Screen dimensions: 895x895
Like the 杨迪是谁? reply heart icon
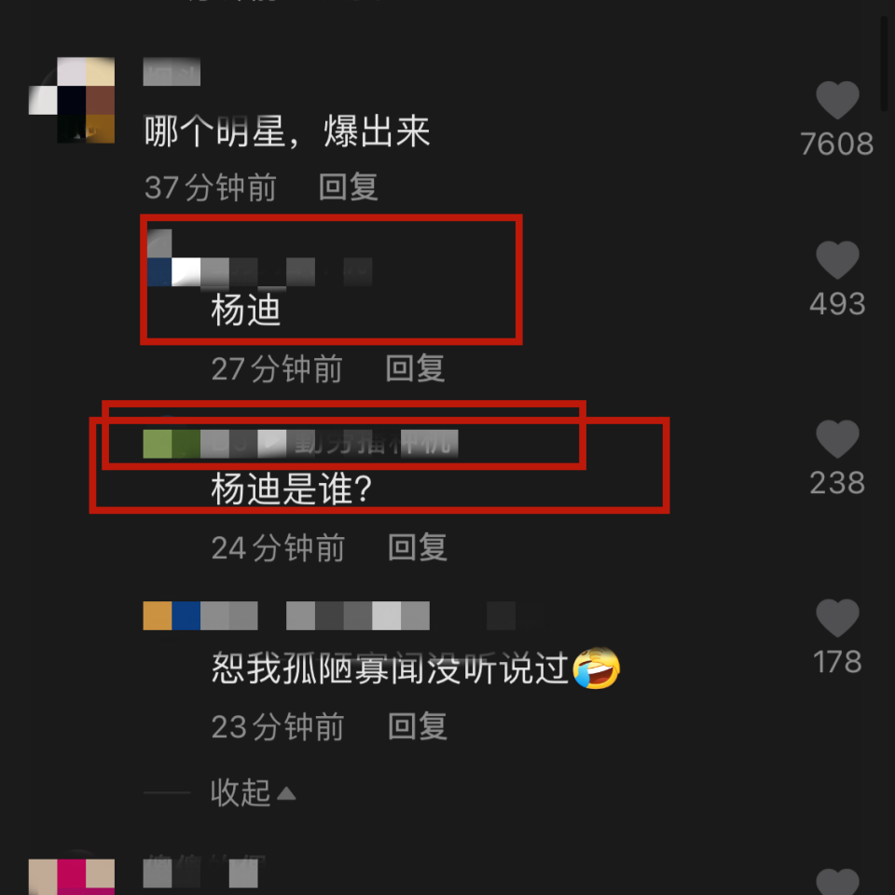point(837,439)
